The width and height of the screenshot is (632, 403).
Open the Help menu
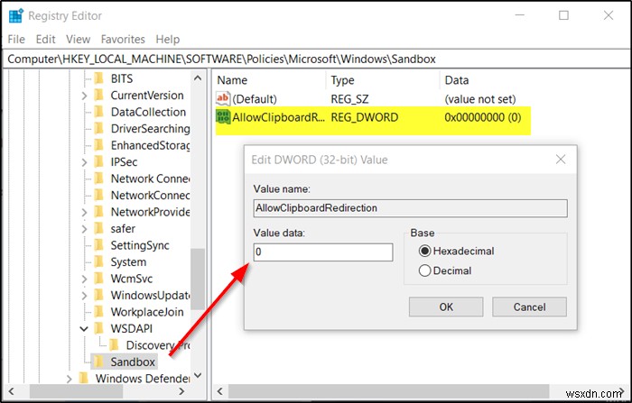168,39
